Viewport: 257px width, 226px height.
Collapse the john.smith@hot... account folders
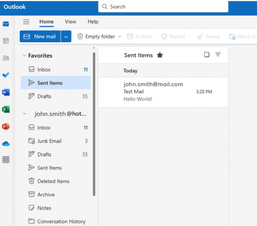24,114
